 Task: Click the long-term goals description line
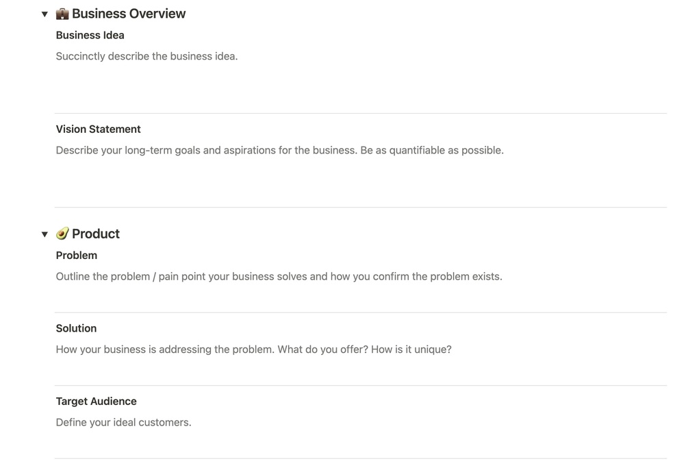[279, 150]
